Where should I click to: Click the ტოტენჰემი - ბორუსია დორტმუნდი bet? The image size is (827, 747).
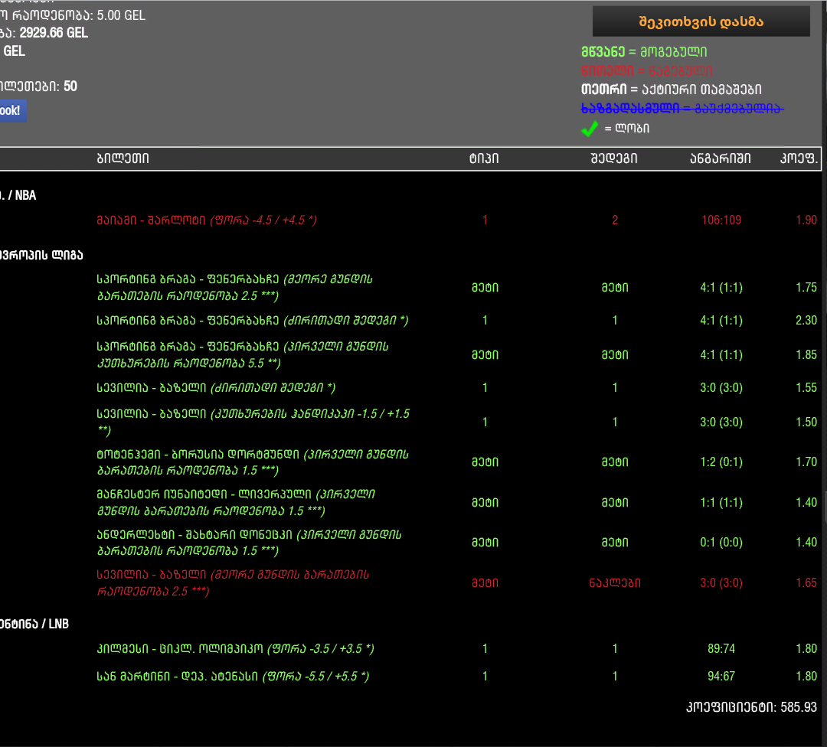(252, 462)
